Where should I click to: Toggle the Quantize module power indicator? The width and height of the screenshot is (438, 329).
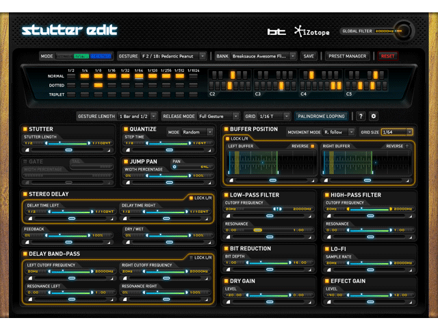click(x=126, y=129)
